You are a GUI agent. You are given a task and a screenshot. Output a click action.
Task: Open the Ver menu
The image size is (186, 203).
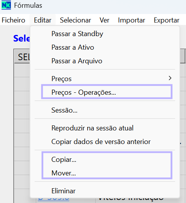[x=104, y=20]
